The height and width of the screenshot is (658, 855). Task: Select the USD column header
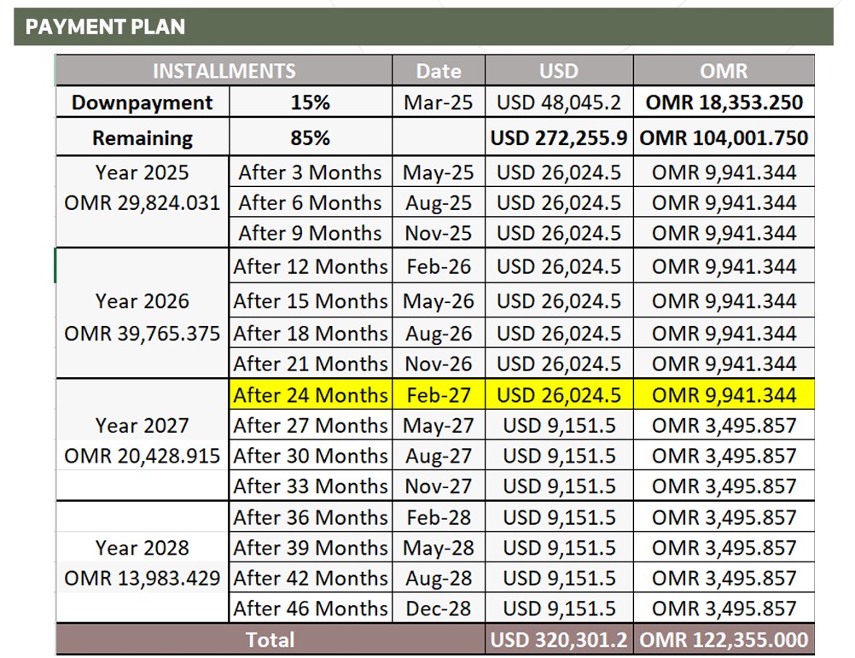tap(559, 71)
